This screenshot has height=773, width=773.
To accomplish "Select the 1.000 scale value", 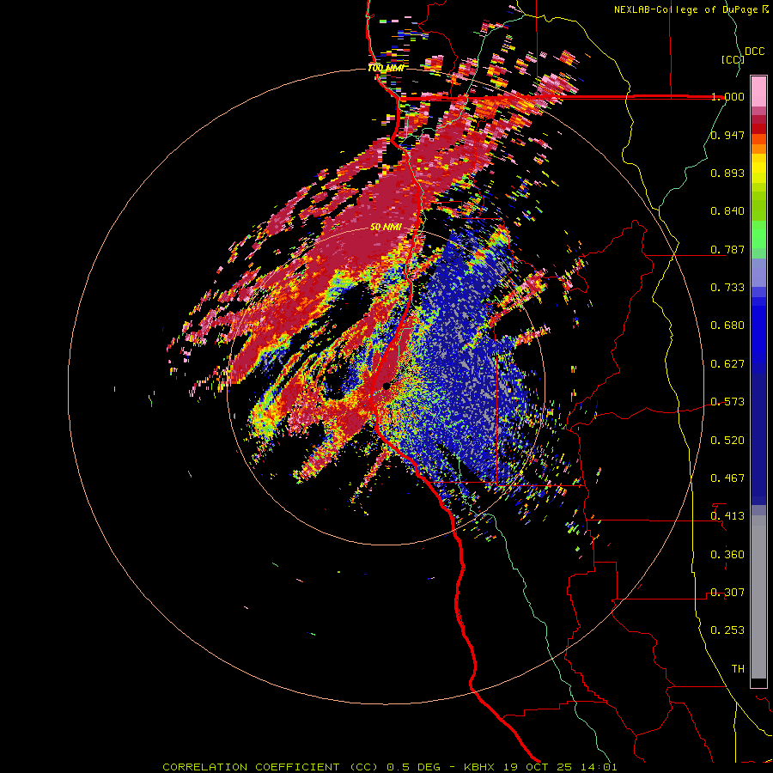I will coord(727,96).
